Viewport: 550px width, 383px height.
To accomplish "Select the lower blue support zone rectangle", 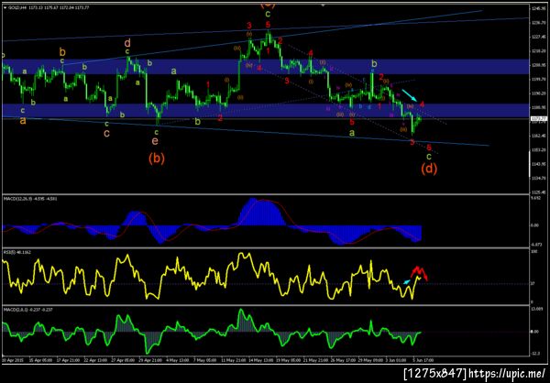I will pos(265,110).
